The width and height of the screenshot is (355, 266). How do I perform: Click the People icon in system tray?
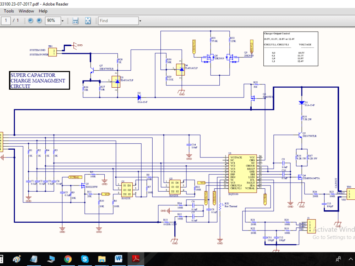(x=338, y=259)
